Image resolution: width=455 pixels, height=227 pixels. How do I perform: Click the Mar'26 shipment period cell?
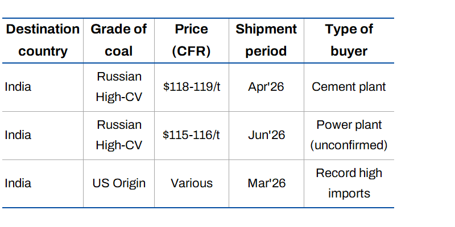[x=266, y=183]
